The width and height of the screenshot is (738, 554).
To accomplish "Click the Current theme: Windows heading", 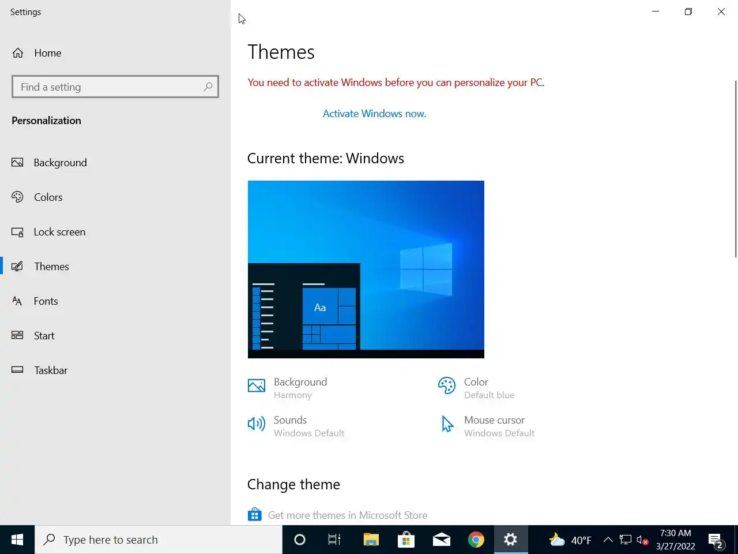I will [326, 159].
